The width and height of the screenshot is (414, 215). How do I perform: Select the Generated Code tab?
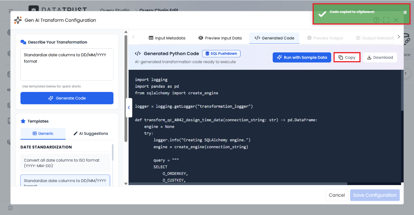click(274, 38)
